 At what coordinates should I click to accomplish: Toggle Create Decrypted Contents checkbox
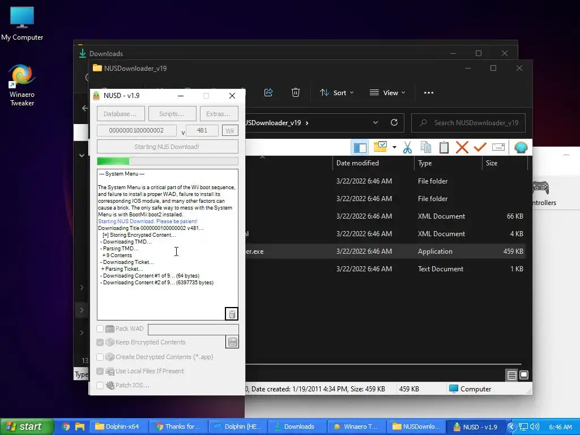(100, 357)
